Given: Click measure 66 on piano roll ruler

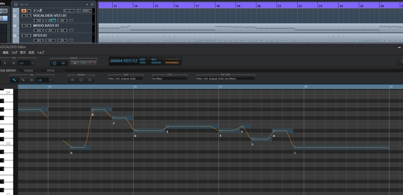Looking at the screenshot, I should coord(135,87).
